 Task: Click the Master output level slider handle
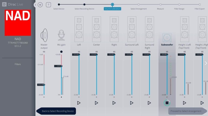click(x=44, y=85)
